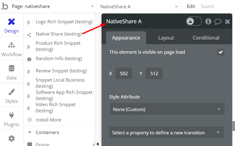Open Settings gear in sidebar
The image size is (235, 146).
coord(11,139)
